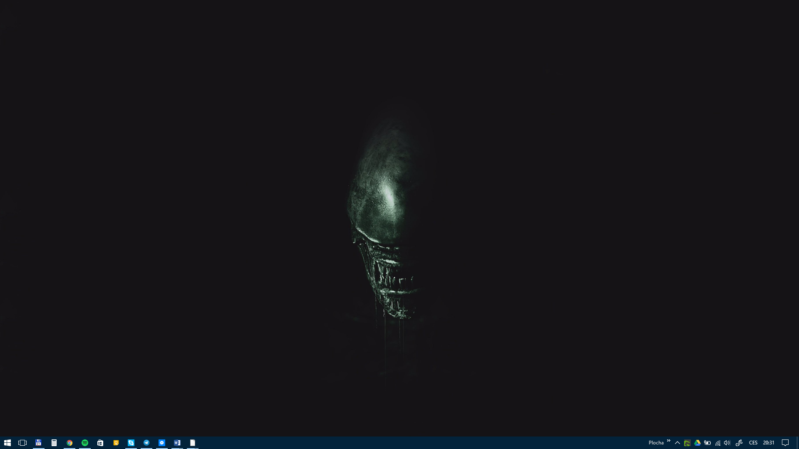Switch to the Google Chrome window
Screen dimensions: 799x449
(x=69, y=443)
